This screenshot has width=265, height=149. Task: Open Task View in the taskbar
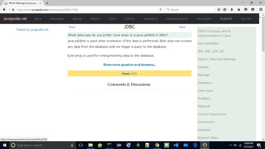click(81, 145)
